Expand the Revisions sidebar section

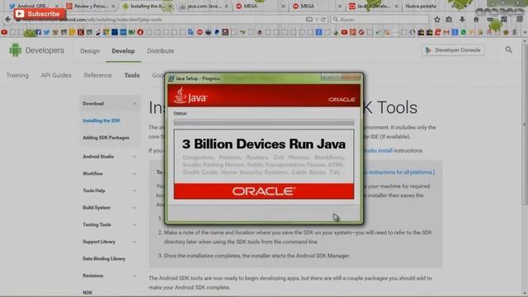coord(134,276)
